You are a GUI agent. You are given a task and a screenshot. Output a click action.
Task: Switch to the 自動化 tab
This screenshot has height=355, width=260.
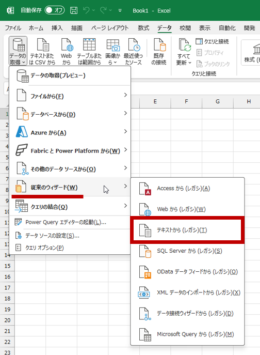click(227, 28)
